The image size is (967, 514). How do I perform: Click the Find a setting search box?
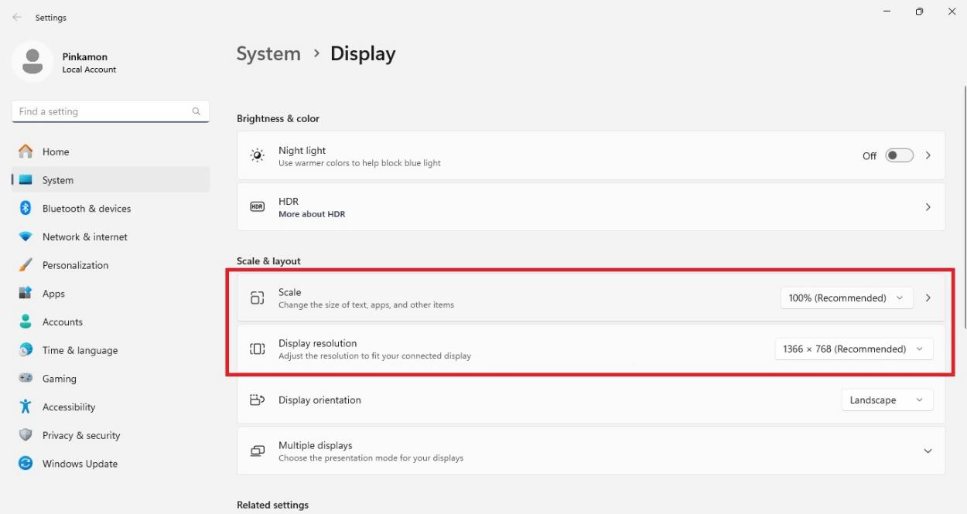101,111
